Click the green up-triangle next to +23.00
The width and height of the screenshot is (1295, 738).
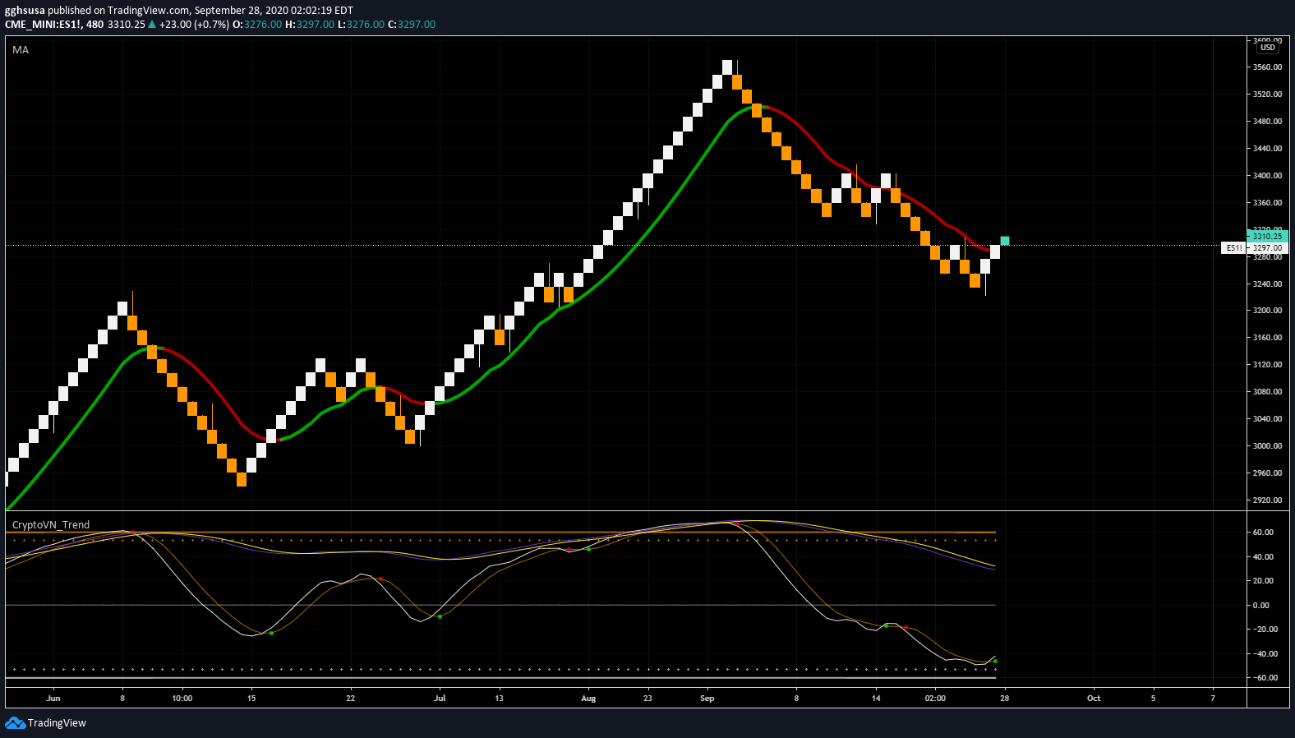[x=152, y=24]
